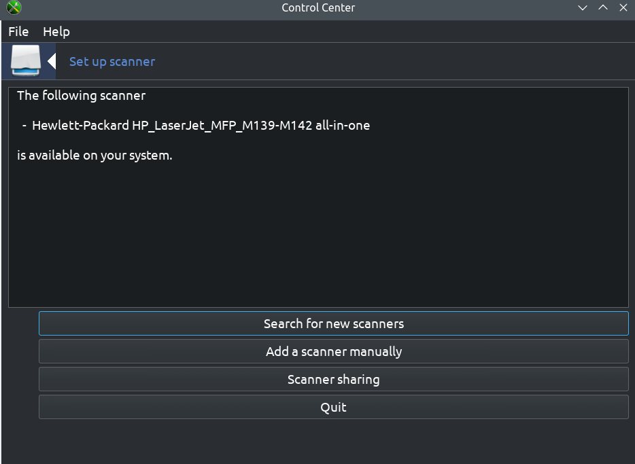This screenshot has height=464, width=635.
Task: Click header banner area right of Set up scanner
Action: [x=393, y=62]
